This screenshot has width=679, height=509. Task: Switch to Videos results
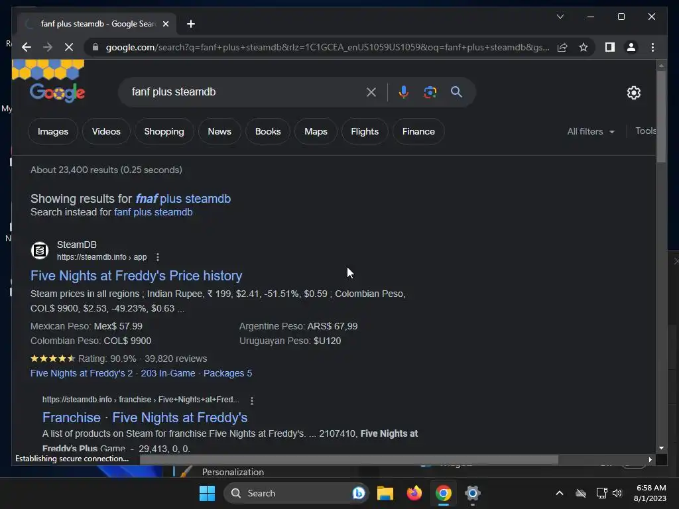pos(106,131)
